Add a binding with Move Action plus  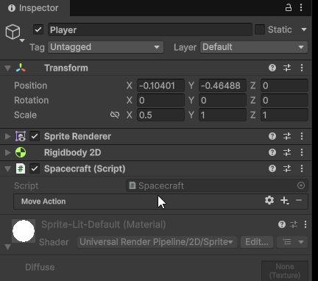285,201
